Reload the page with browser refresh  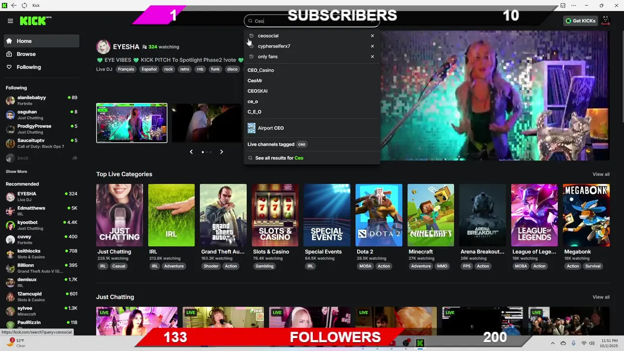(x=24, y=5)
